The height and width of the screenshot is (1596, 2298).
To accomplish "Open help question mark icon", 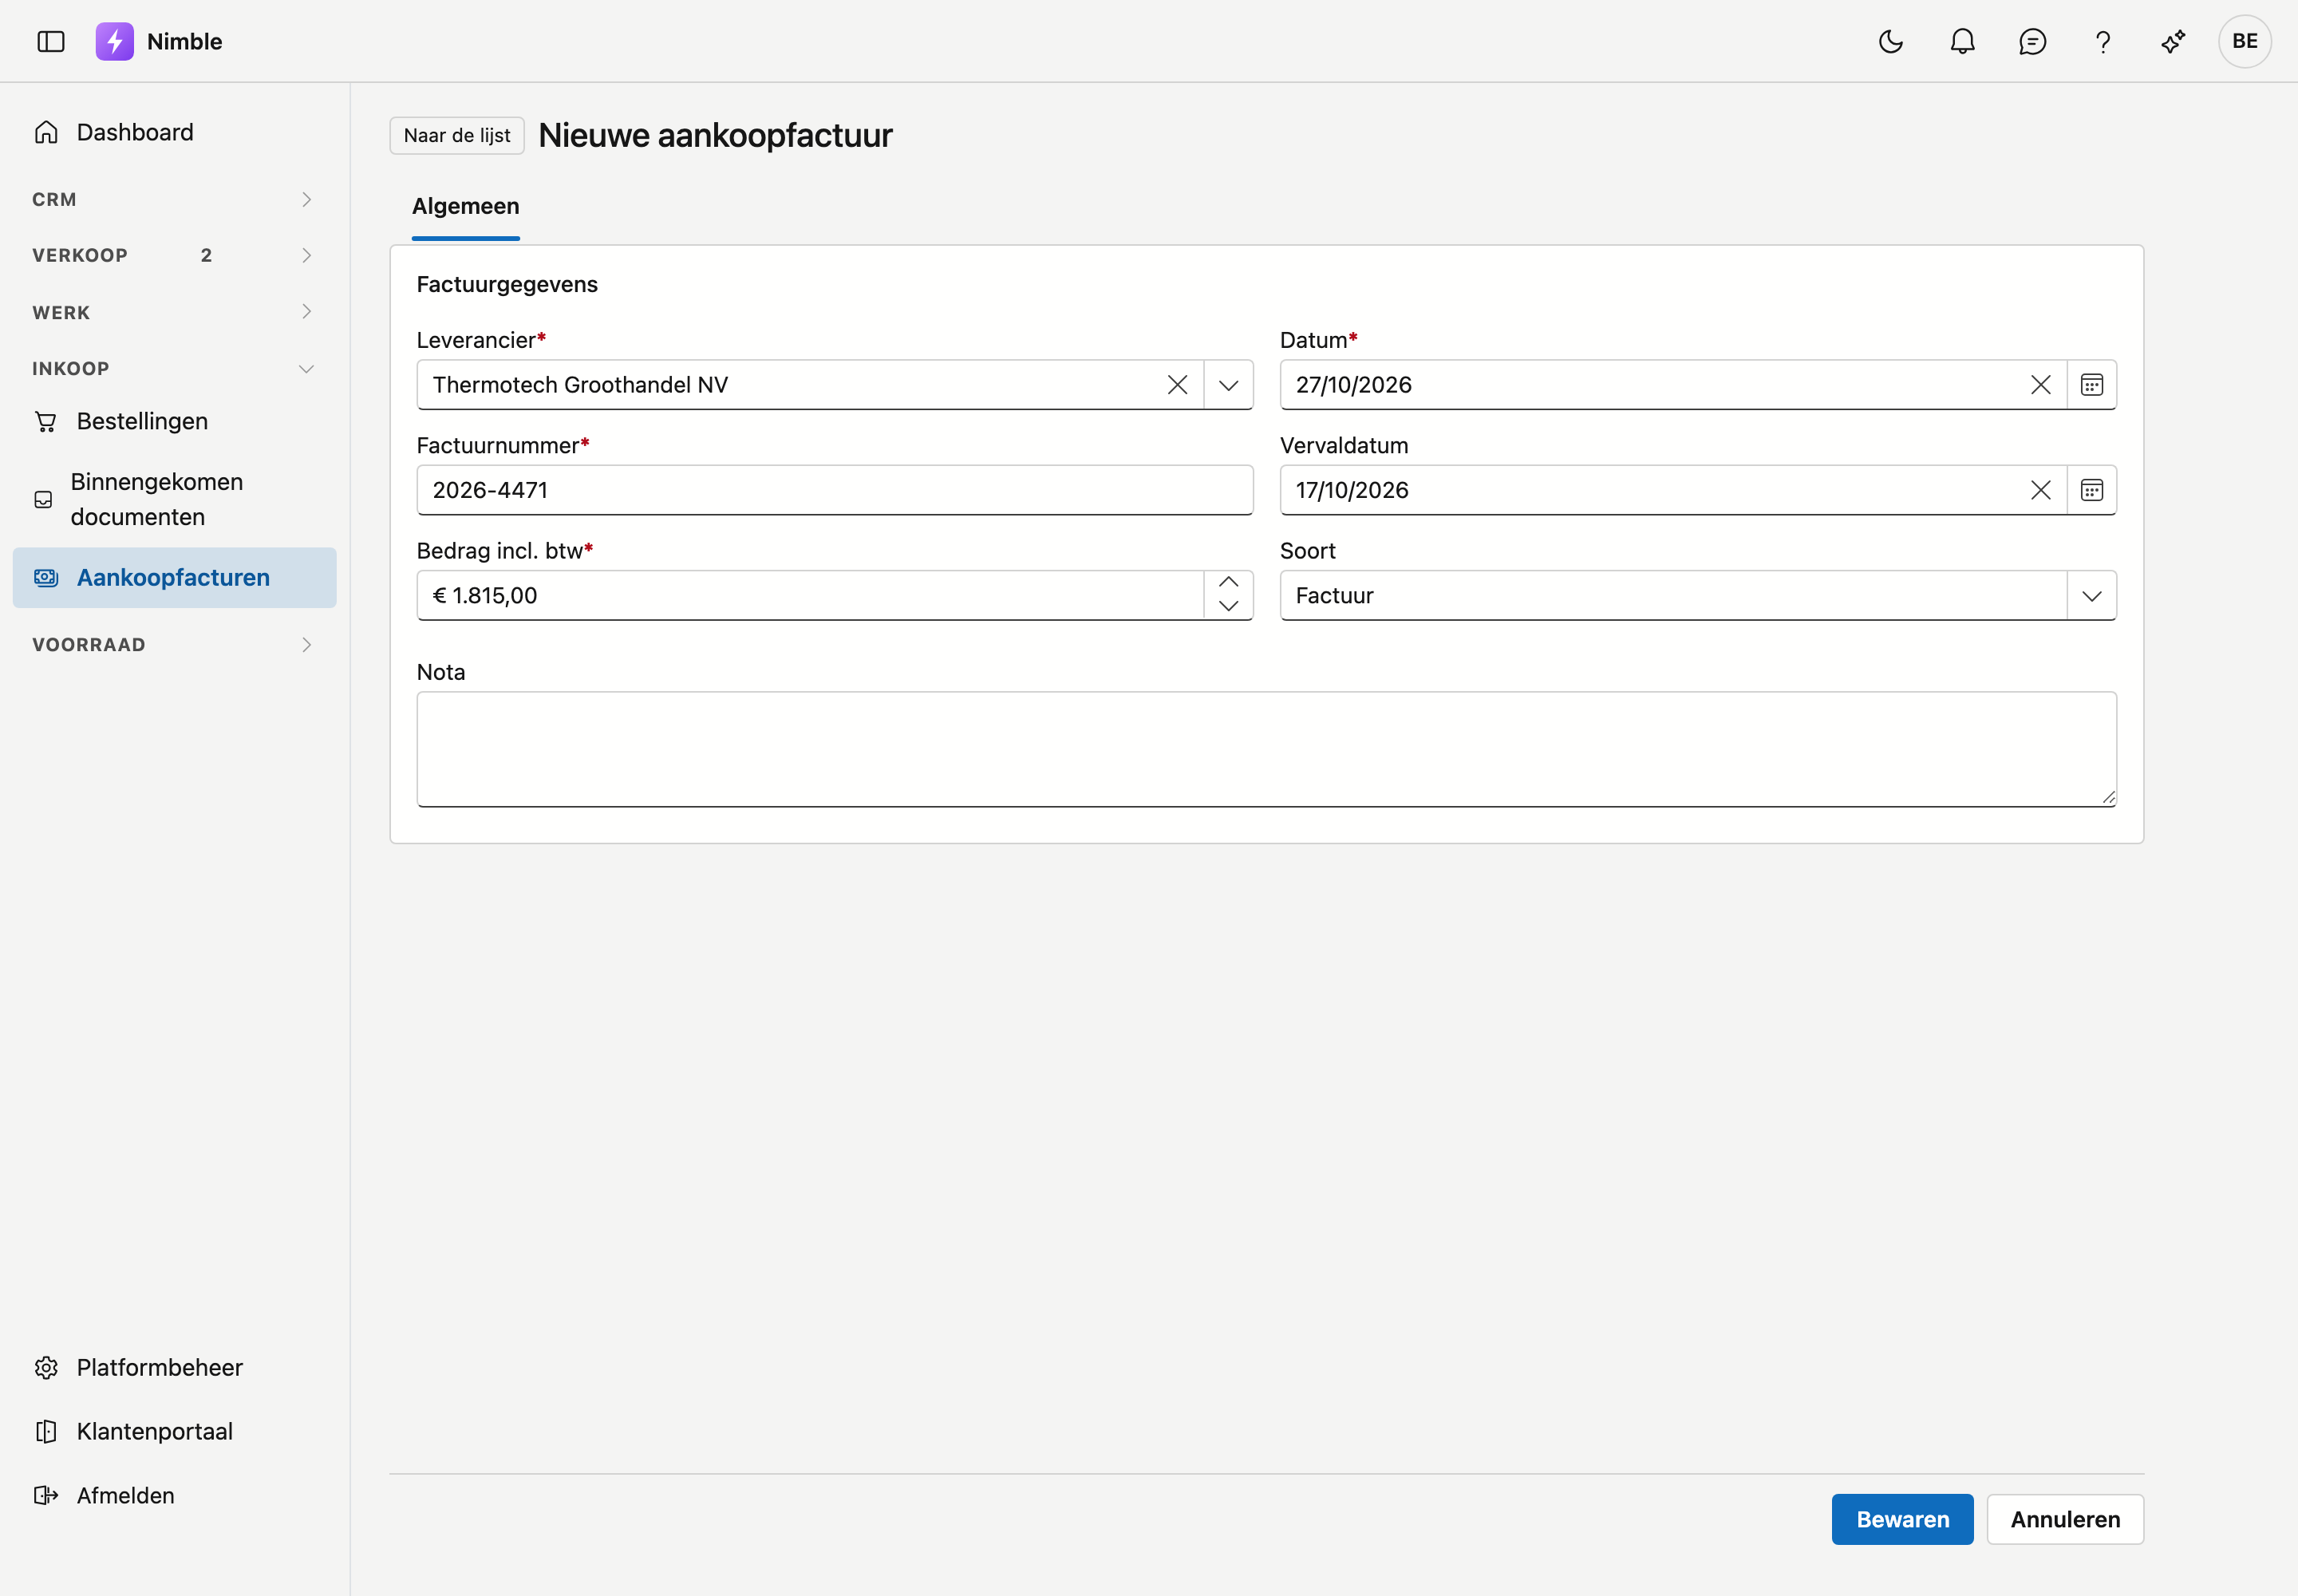I will [x=2103, y=41].
